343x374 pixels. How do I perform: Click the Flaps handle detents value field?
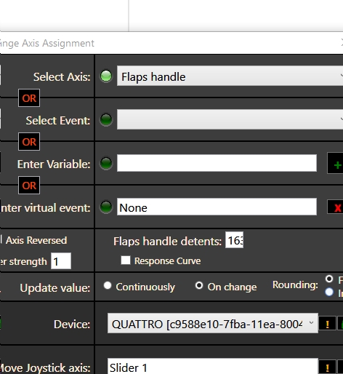[234, 240]
